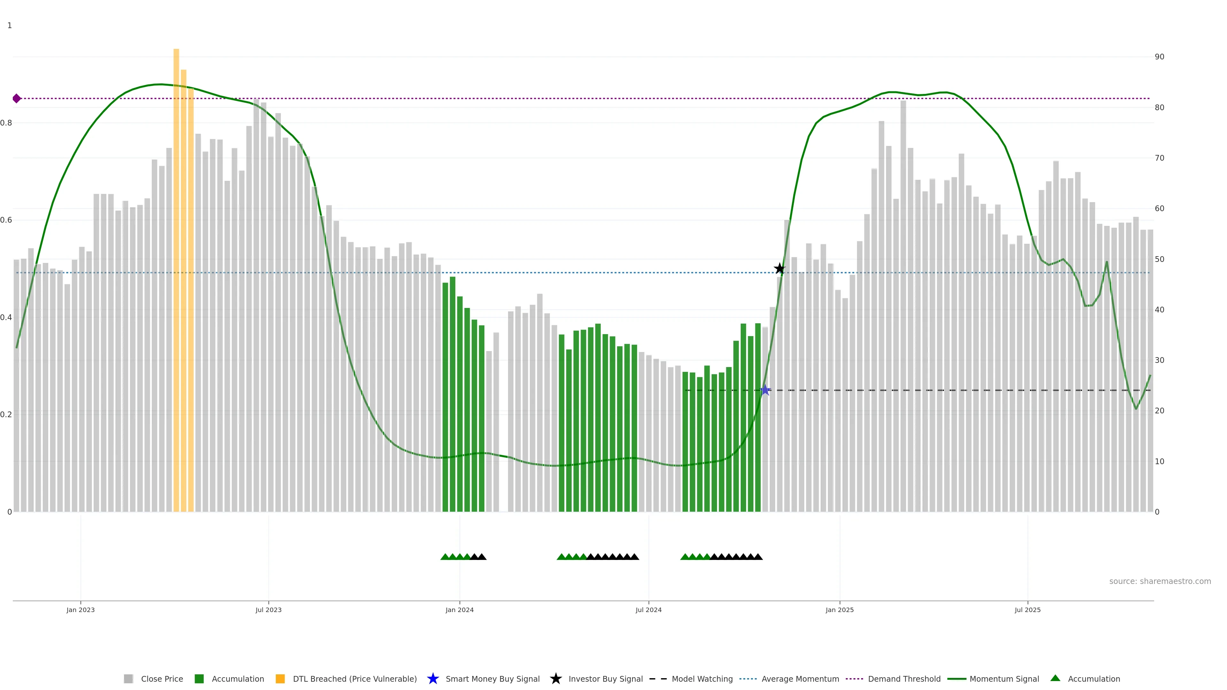Click the gray Close Price legend square
The height and width of the screenshot is (690, 1227).
click(128, 678)
